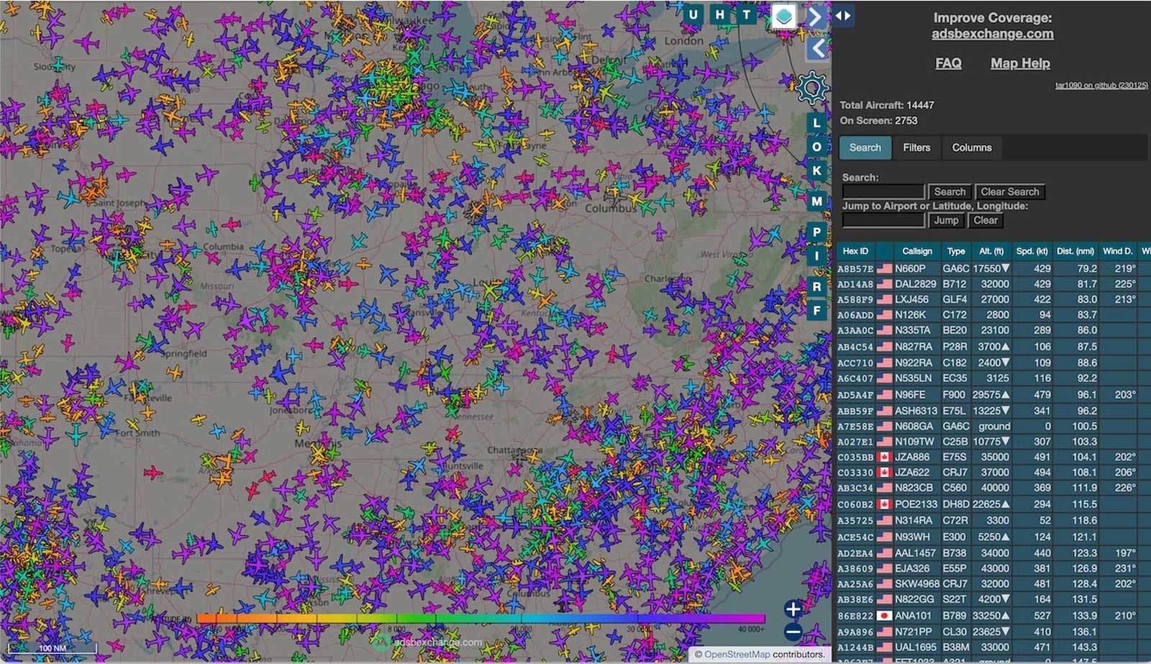Viewport: 1151px width, 664px height.
Task: Select aircraft row N608GA
Action: click(993, 426)
